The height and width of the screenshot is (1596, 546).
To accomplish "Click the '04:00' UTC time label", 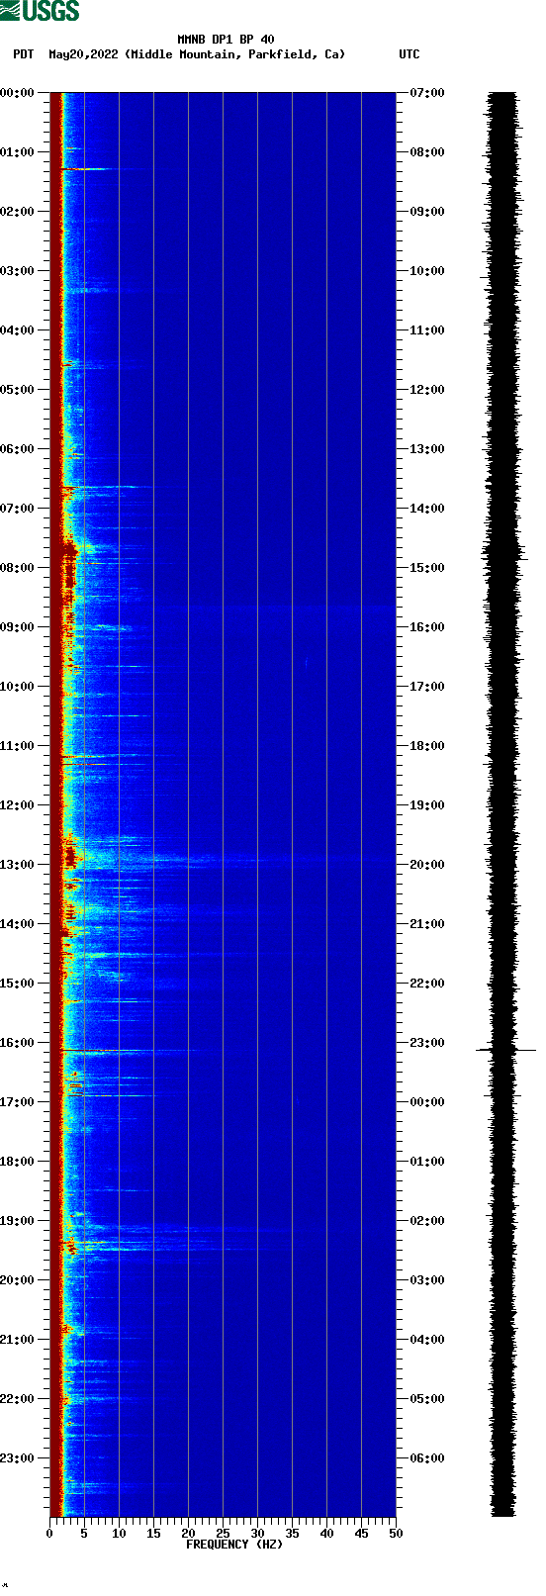I will pos(427,1340).
